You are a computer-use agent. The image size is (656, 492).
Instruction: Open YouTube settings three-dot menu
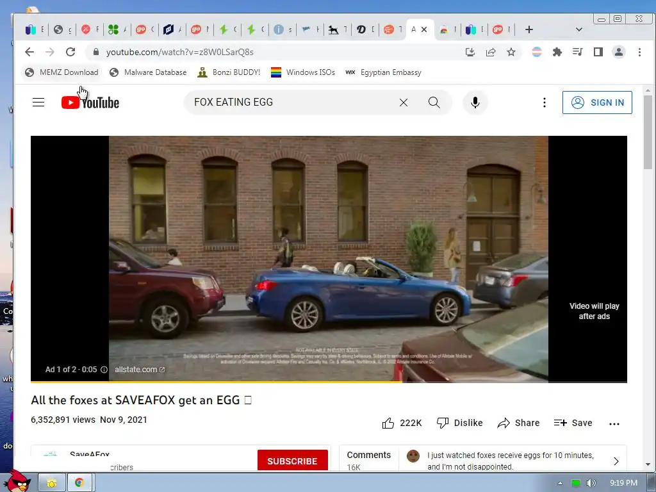544,102
